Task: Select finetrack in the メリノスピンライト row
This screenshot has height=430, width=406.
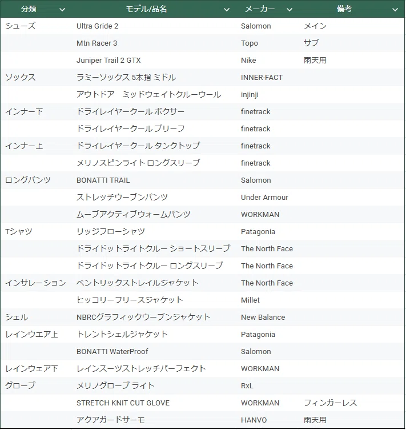Action: click(255, 163)
